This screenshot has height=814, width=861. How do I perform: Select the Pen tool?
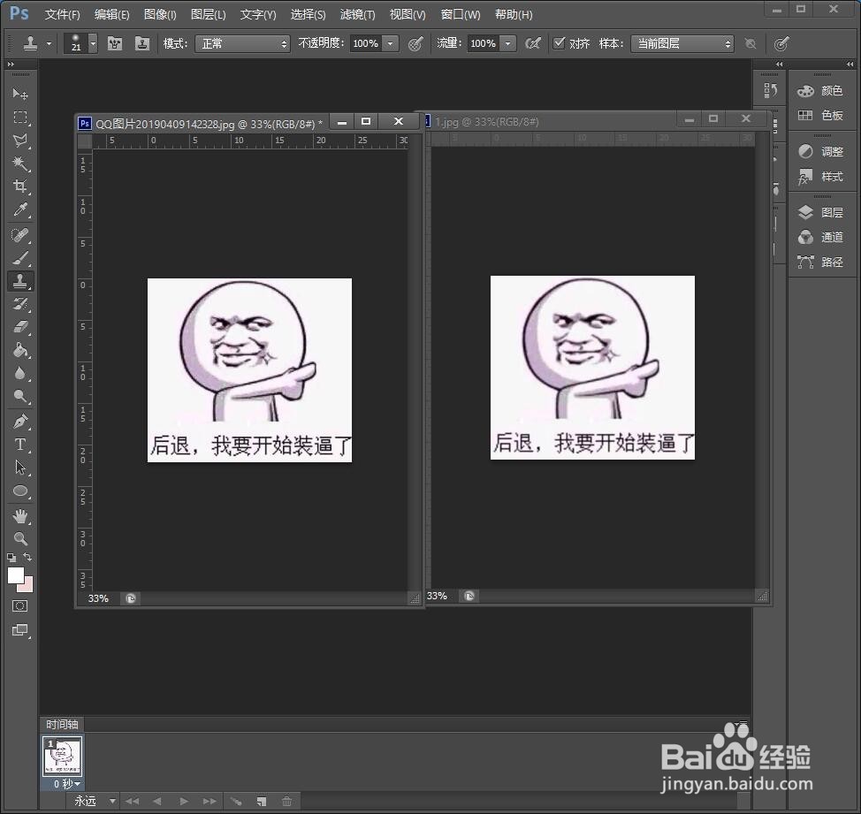20,422
